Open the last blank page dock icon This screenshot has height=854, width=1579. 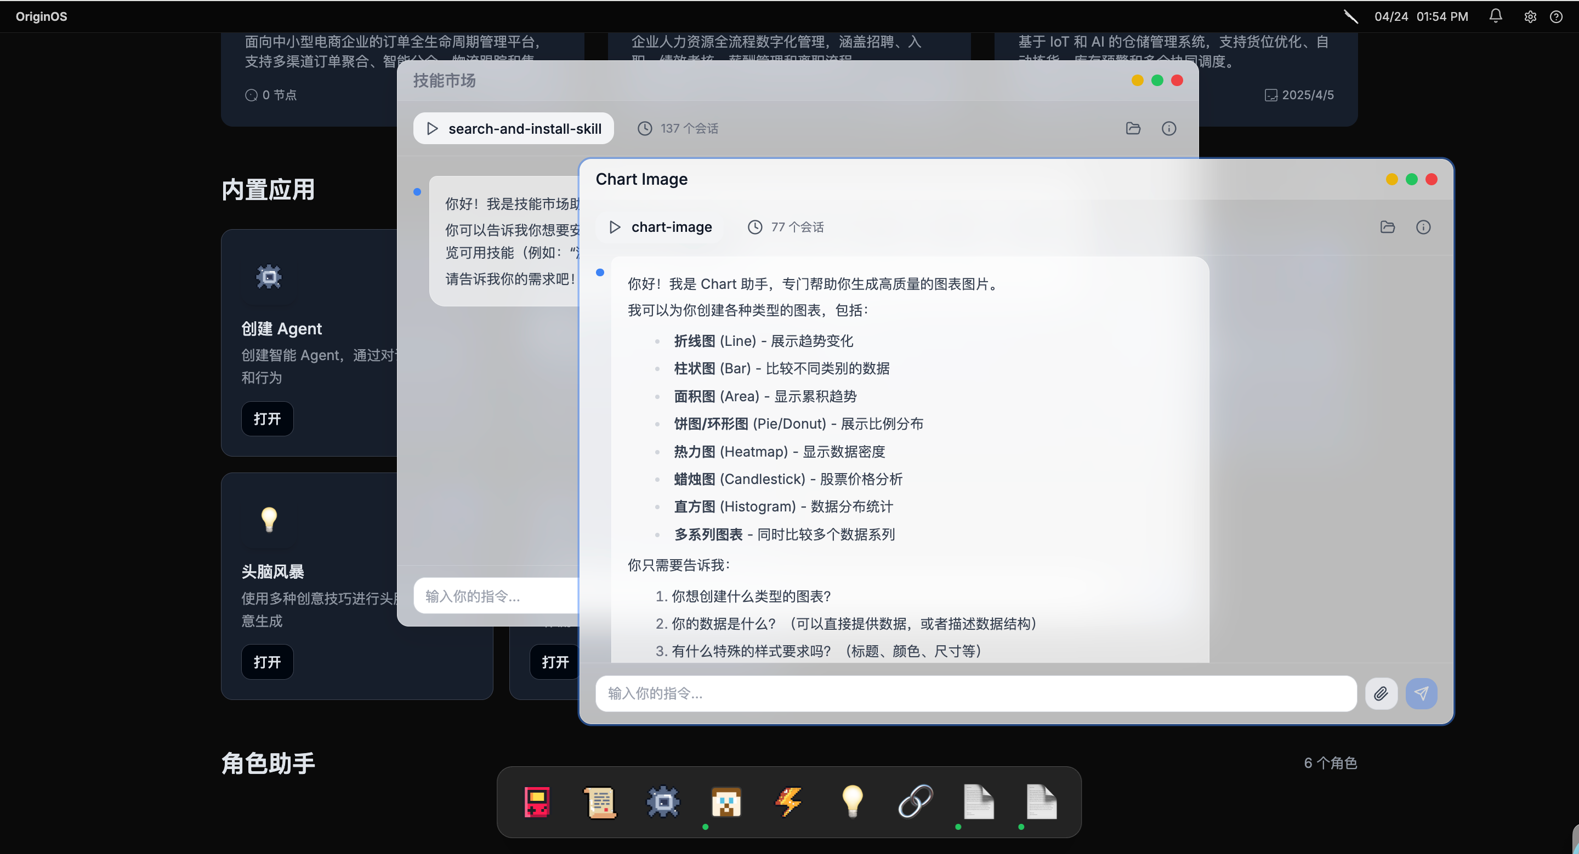click(1042, 802)
